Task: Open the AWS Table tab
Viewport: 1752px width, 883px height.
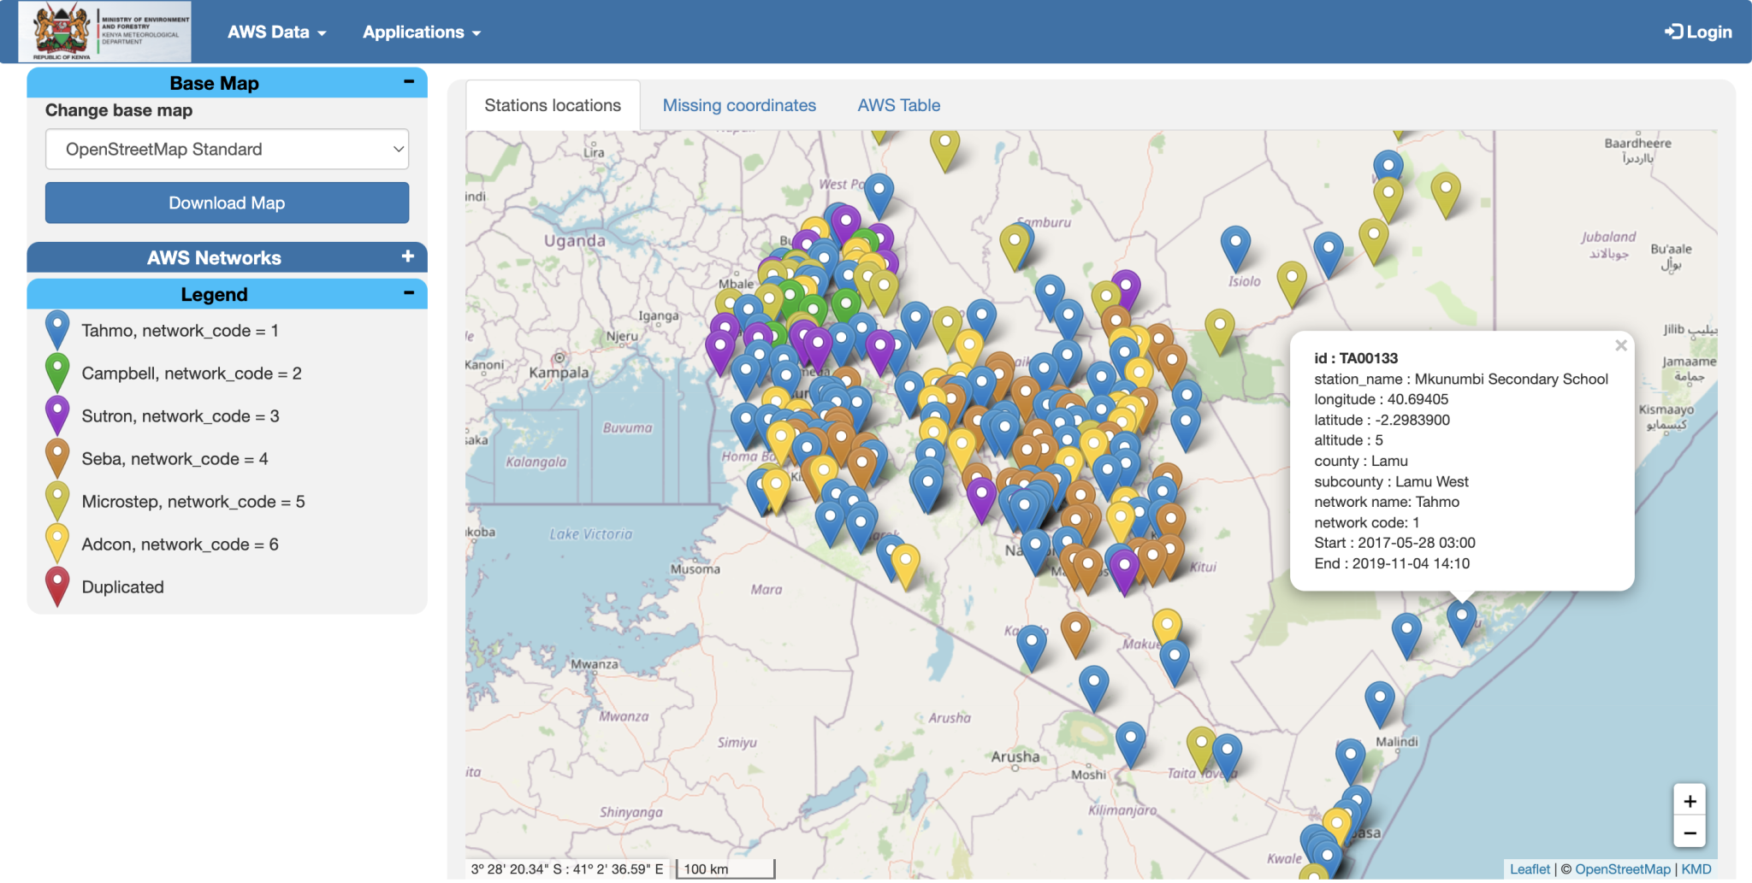Action: click(x=898, y=104)
